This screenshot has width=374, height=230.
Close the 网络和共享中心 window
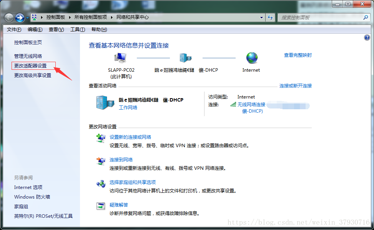tap(362, 4)
